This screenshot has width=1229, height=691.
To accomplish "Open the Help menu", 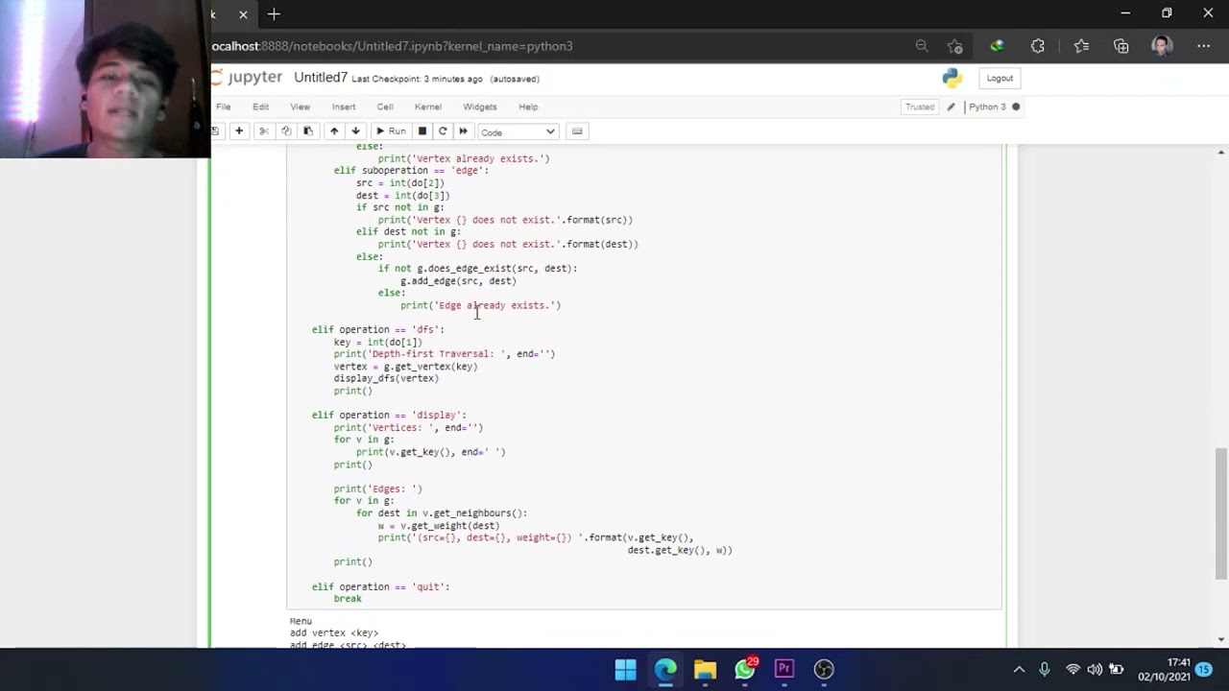I will (528, 107).
